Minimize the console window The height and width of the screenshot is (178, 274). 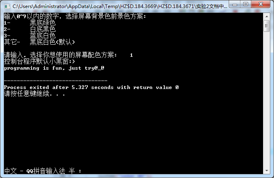click(235, 4)
